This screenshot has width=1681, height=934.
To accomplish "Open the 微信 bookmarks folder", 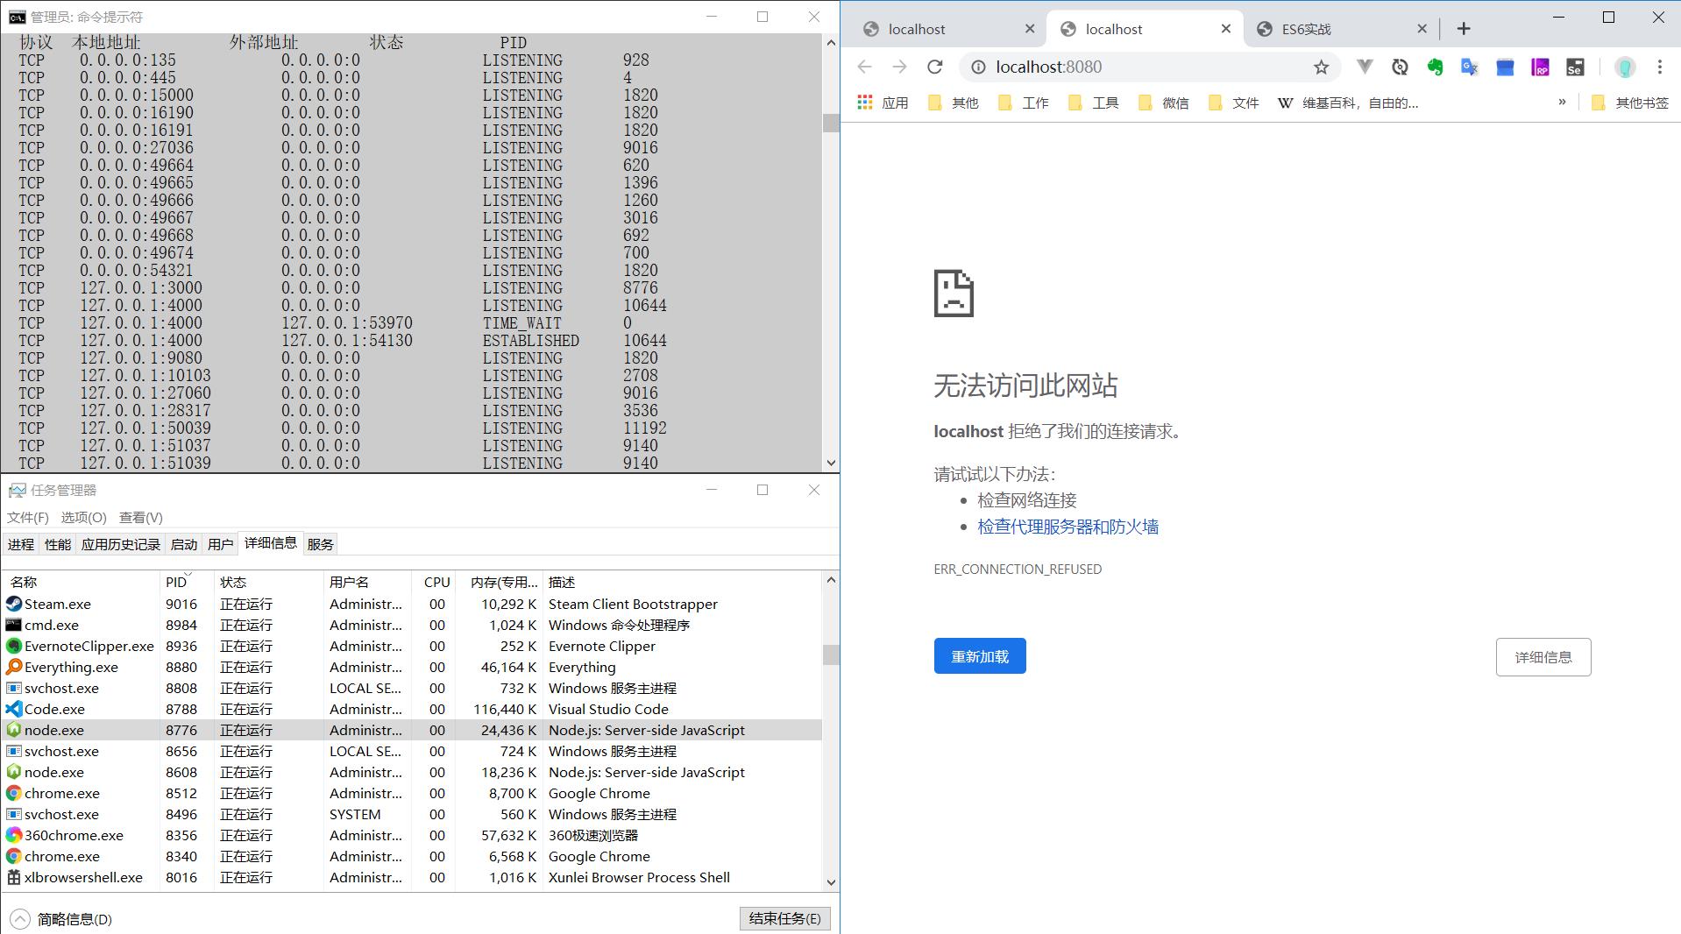I will click(1163, 103).
